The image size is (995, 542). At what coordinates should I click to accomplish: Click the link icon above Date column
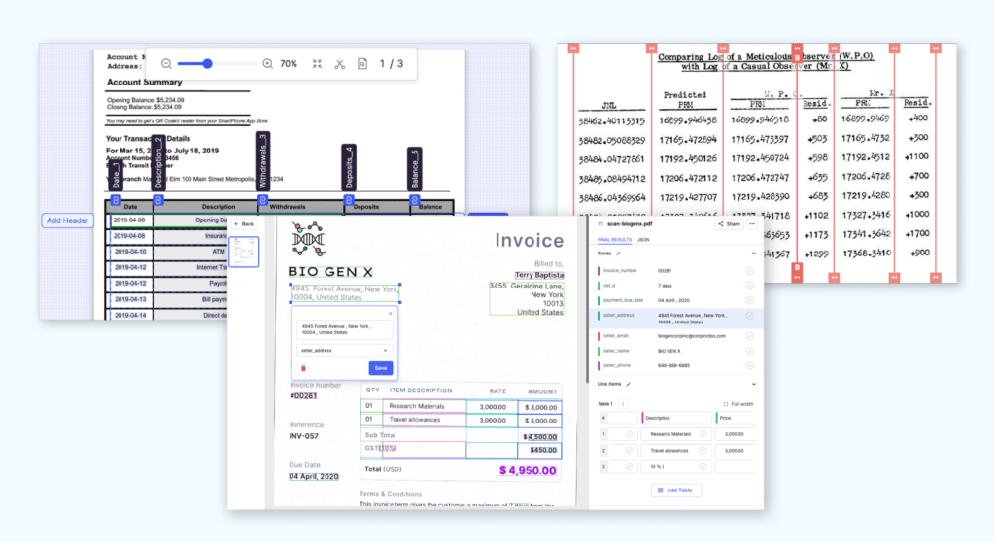[115, 199]
